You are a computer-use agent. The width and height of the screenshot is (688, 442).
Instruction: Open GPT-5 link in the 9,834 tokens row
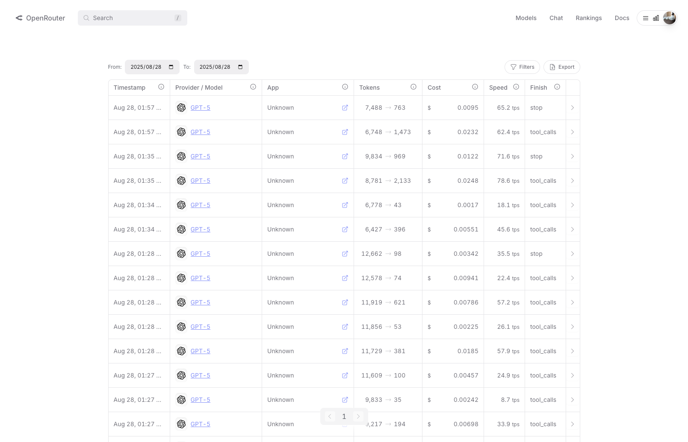[x=200, y=156]
